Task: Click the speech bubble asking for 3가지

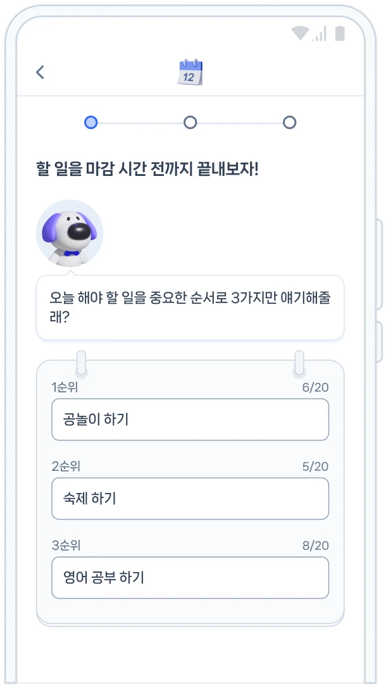Action: click(x=190, y=308)
